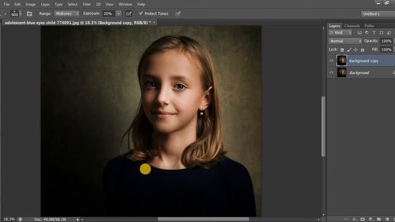Open the Filter menu
395x222 pixels.
pyautogui.click(x=86, y=4)
